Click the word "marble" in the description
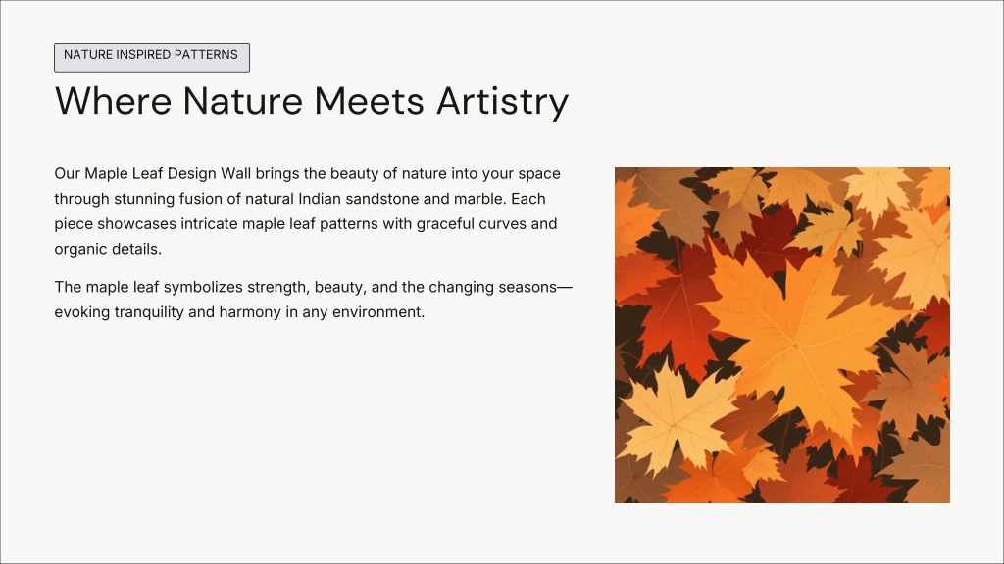Screen dimensions: 1004x564 [x=478, y=199]
